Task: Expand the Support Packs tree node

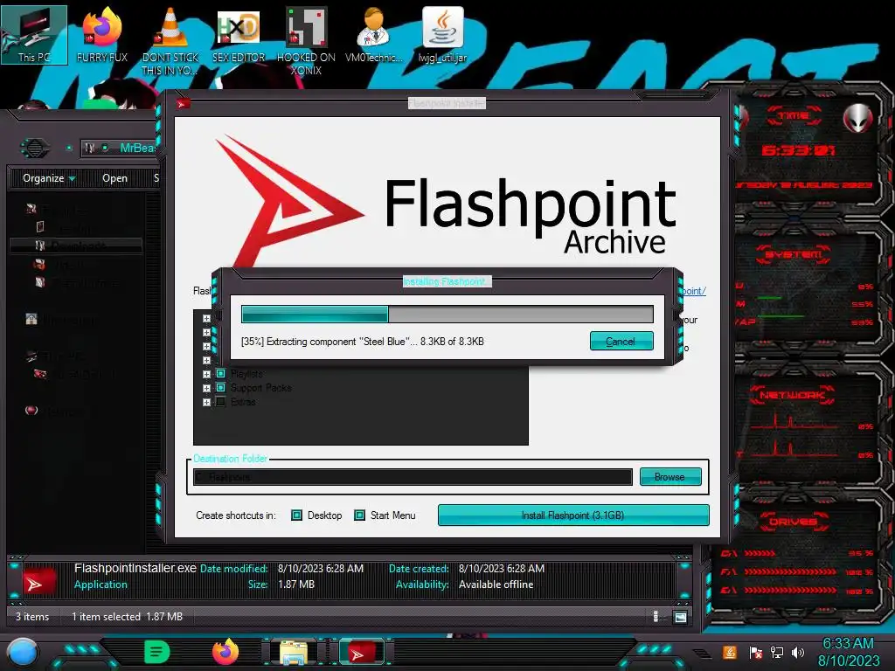Action: click(x=206, y=388)
